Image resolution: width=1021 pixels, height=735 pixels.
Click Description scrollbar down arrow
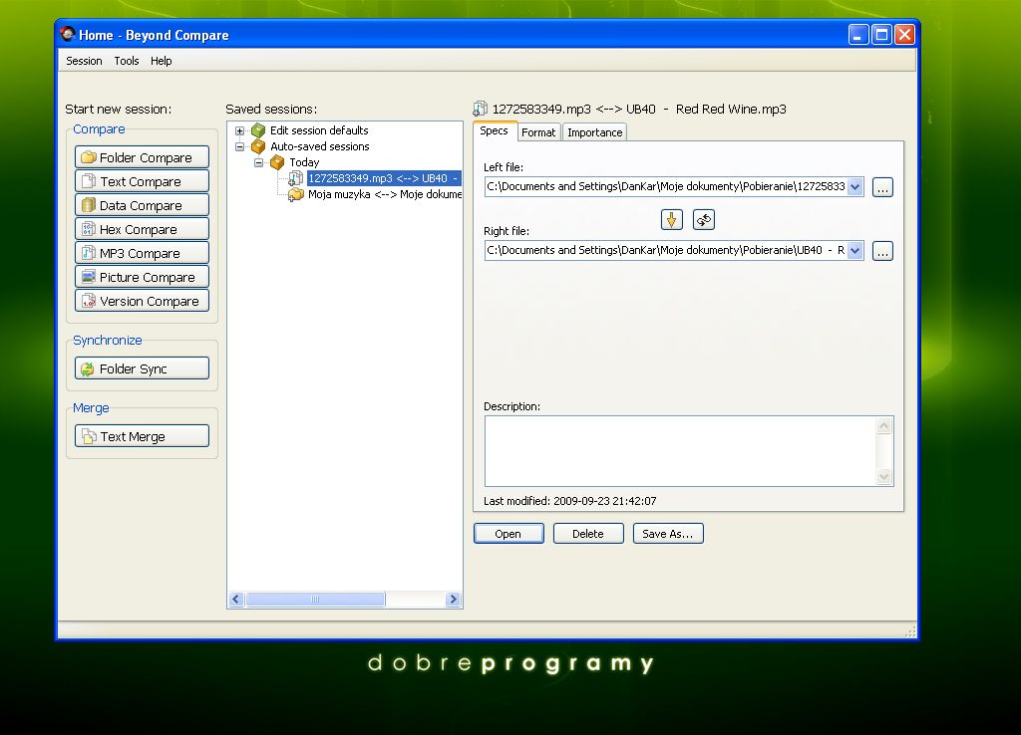(883, 477)
